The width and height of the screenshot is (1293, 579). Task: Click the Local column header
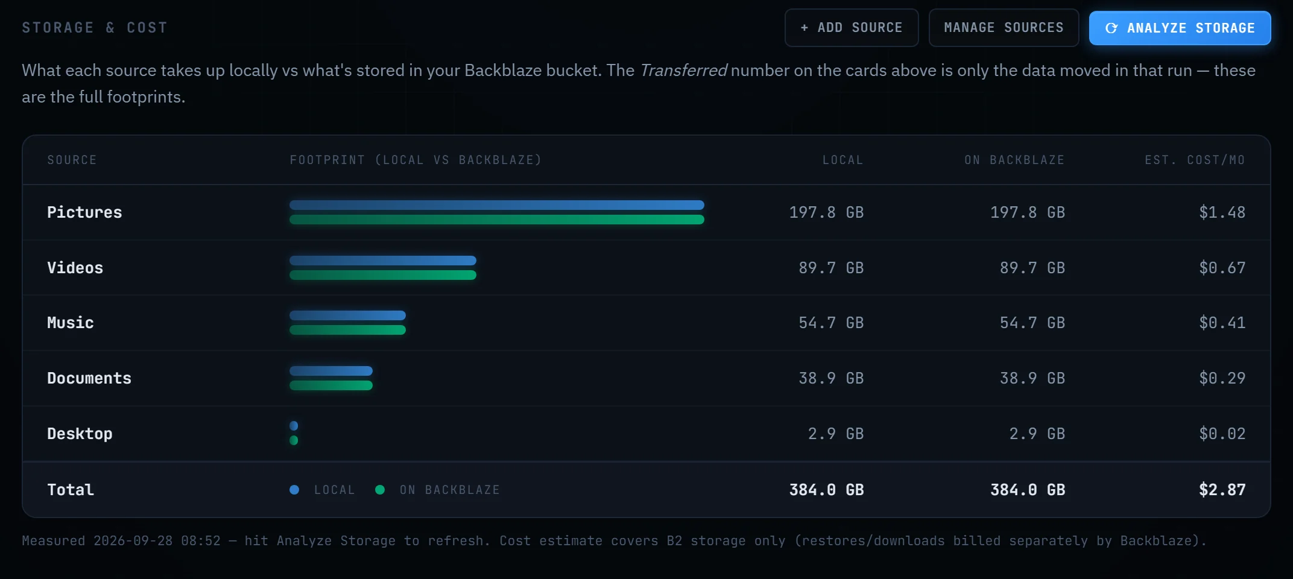pyautogui.click(x=843, y=160)
